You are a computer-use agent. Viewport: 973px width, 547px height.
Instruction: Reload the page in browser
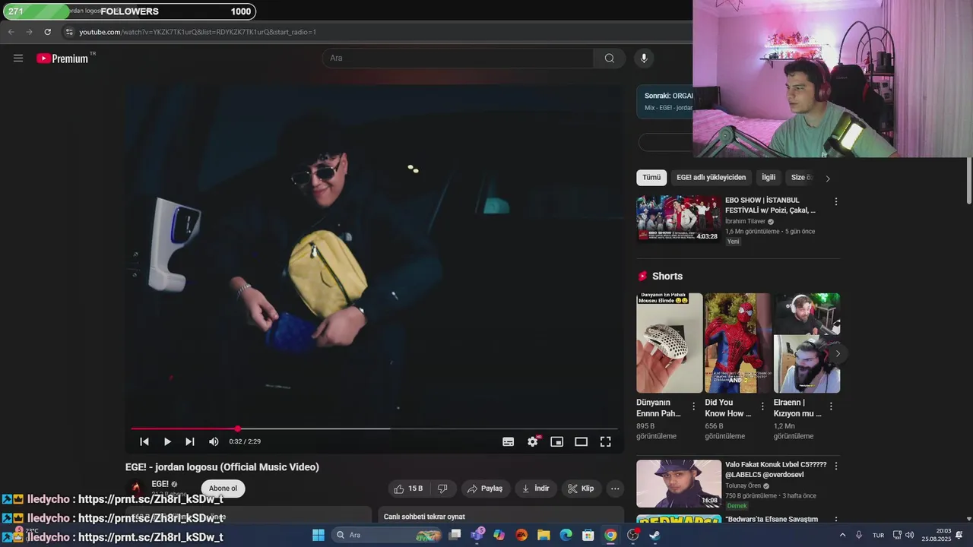pyautogui.click(x=47, y=32)
